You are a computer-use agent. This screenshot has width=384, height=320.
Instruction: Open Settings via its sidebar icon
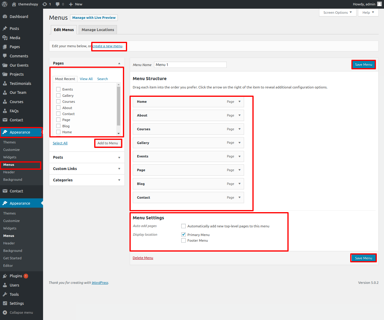click(5, 303)
